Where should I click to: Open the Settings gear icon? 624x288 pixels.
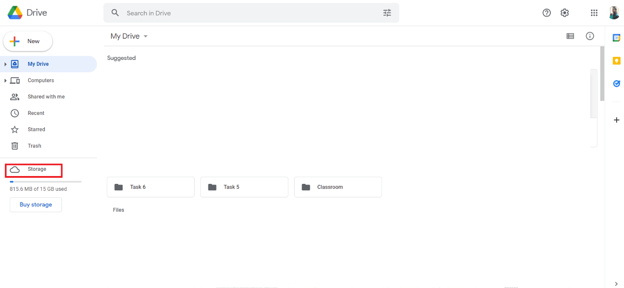point(565,13)
